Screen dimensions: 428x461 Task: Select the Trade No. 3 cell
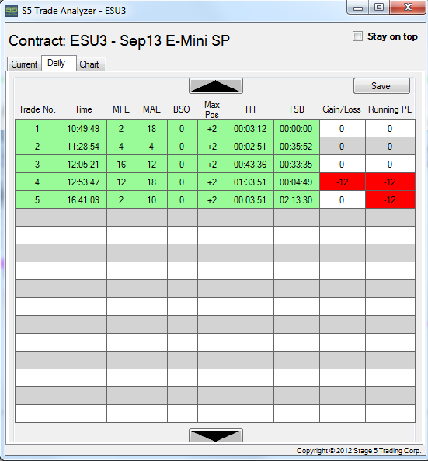click(38, 164)
